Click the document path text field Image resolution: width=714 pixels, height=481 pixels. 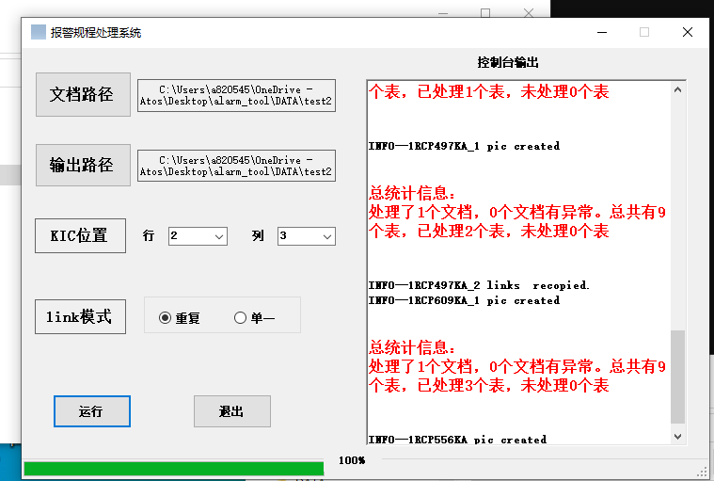[x=236, y=95]
